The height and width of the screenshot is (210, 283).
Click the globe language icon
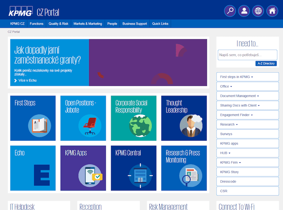point(258,11)
